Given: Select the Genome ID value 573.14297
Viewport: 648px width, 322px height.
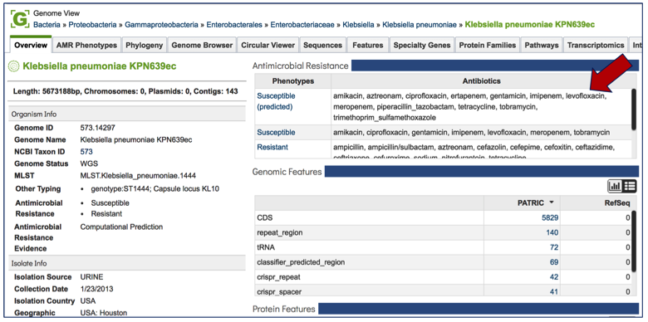Looking at the screenshot, I should point(97,128).
